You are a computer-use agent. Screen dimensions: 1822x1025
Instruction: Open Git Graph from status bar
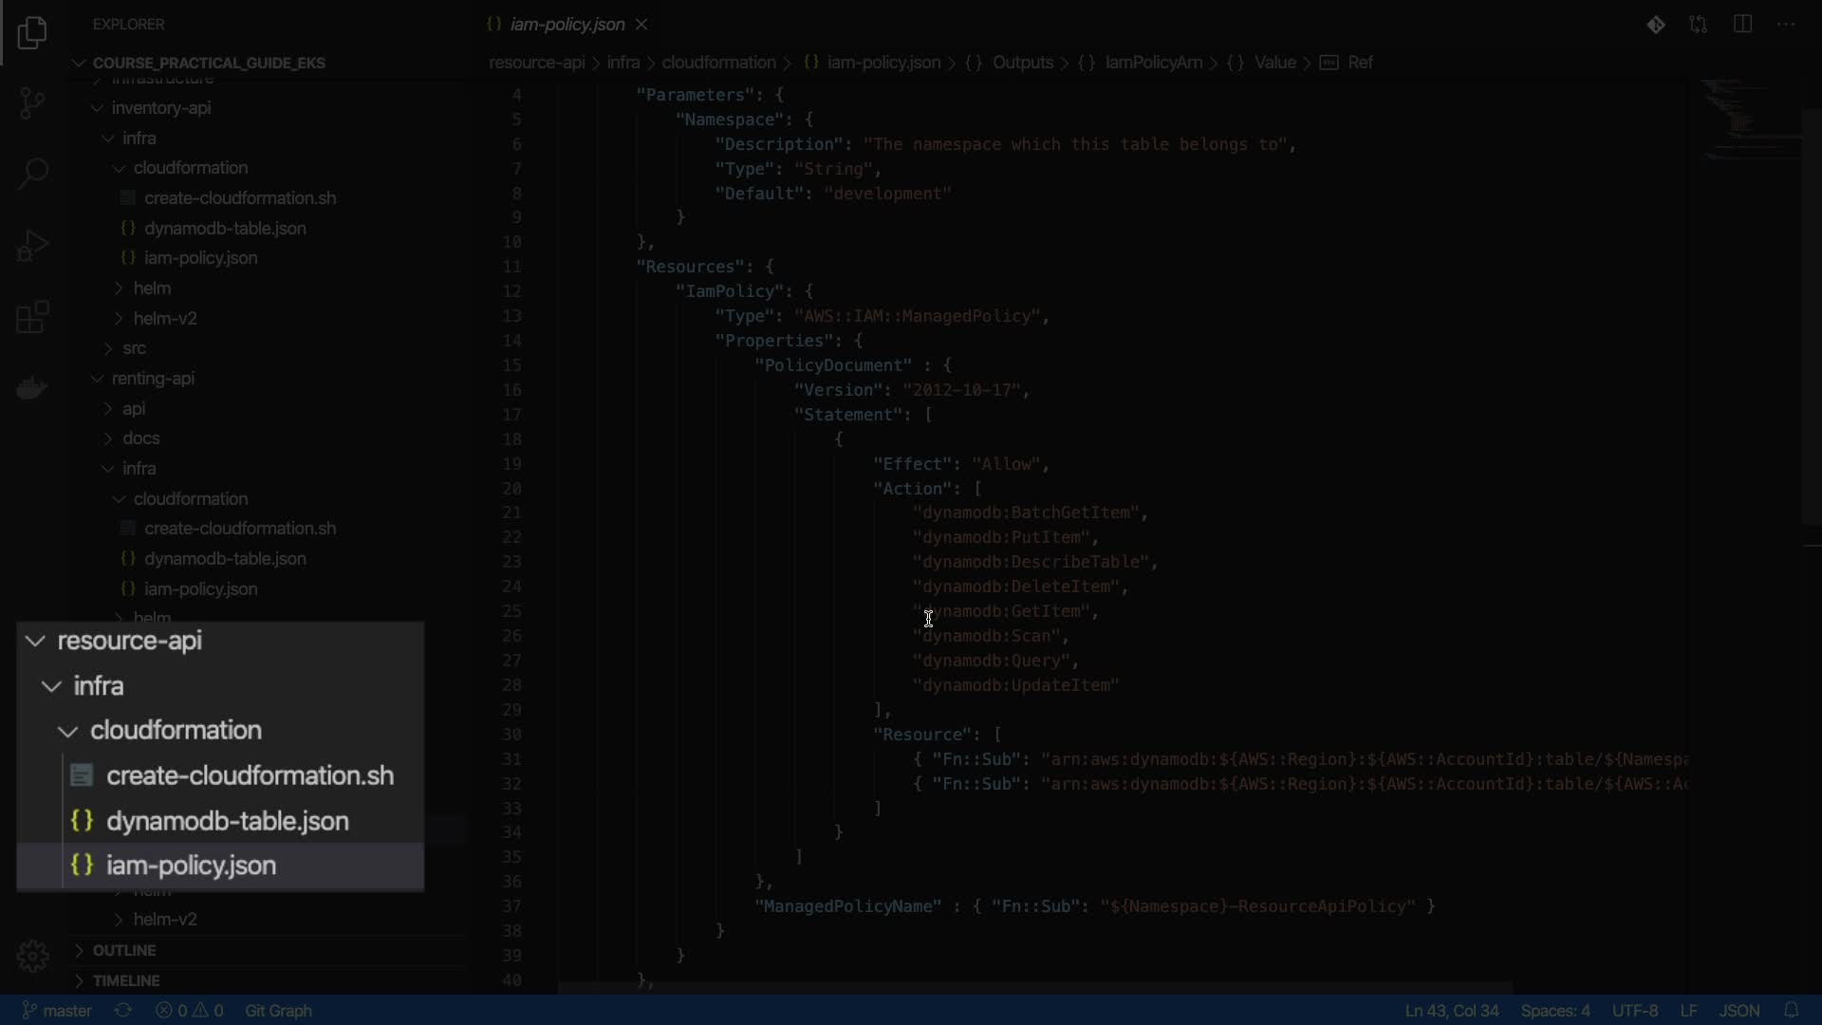tap(278, 1011)
